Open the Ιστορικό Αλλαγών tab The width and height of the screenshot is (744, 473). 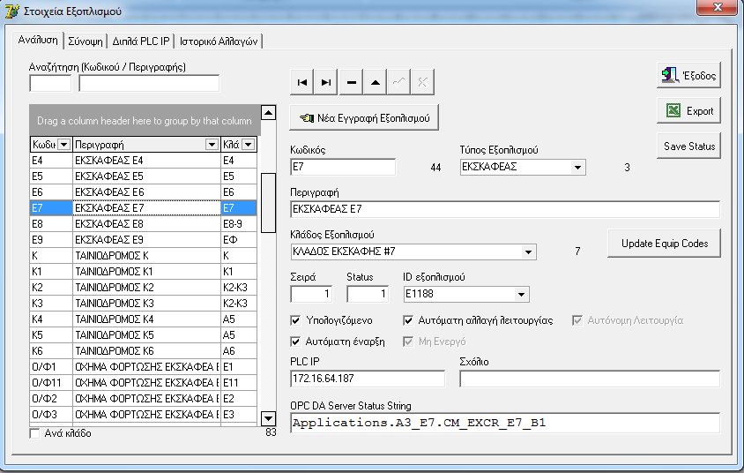tap(219, 41)
